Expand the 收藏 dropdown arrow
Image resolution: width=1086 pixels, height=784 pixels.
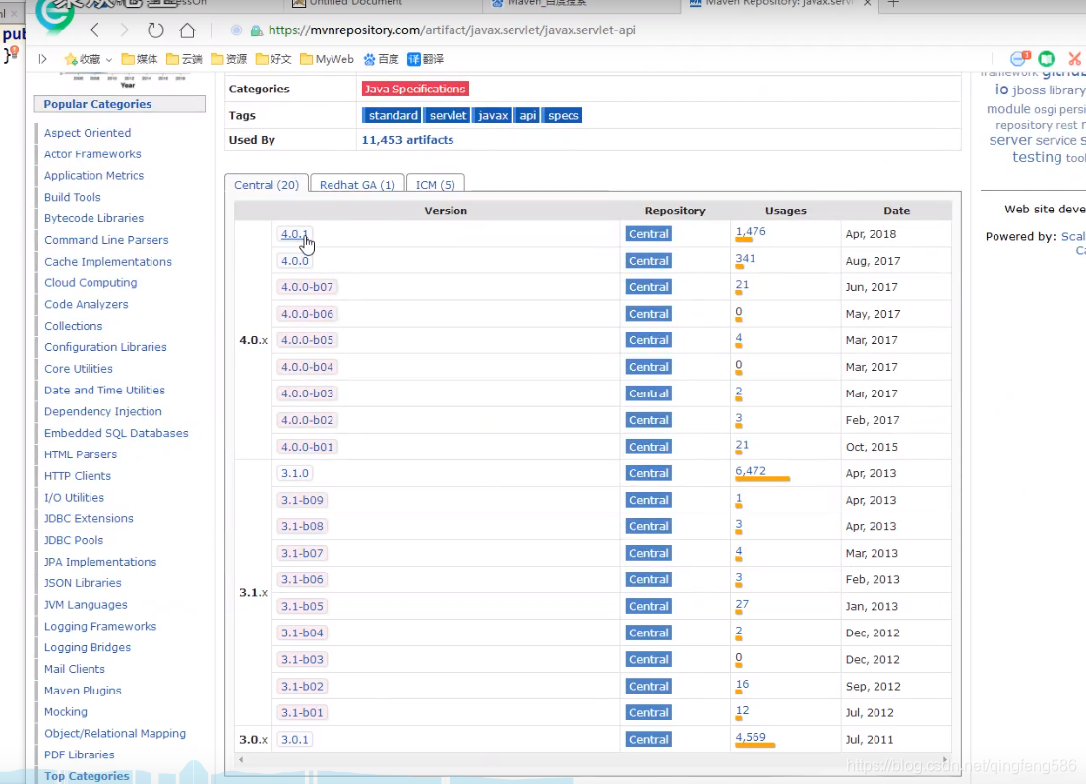tap(109, 60)
